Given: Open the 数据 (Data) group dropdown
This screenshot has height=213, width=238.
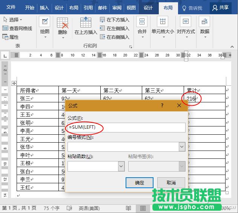Looking at the screenshot, I should (204, 26).
